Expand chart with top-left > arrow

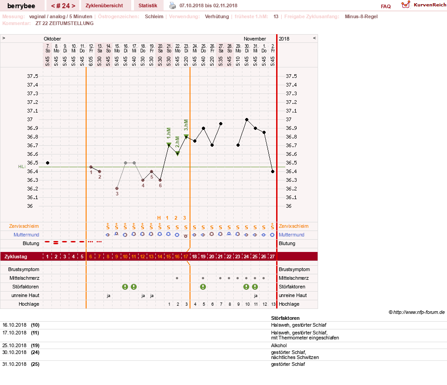[x=4, y=38]
